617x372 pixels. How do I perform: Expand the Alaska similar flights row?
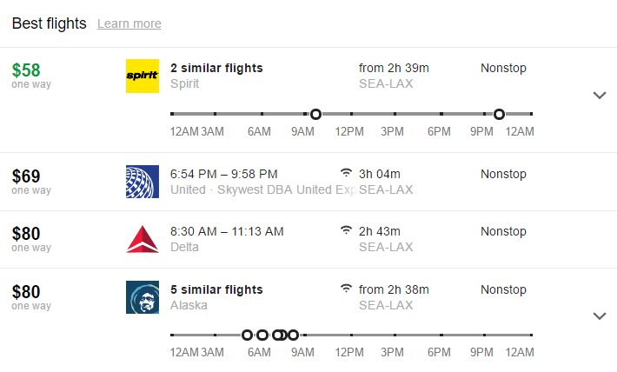[599, 316]
